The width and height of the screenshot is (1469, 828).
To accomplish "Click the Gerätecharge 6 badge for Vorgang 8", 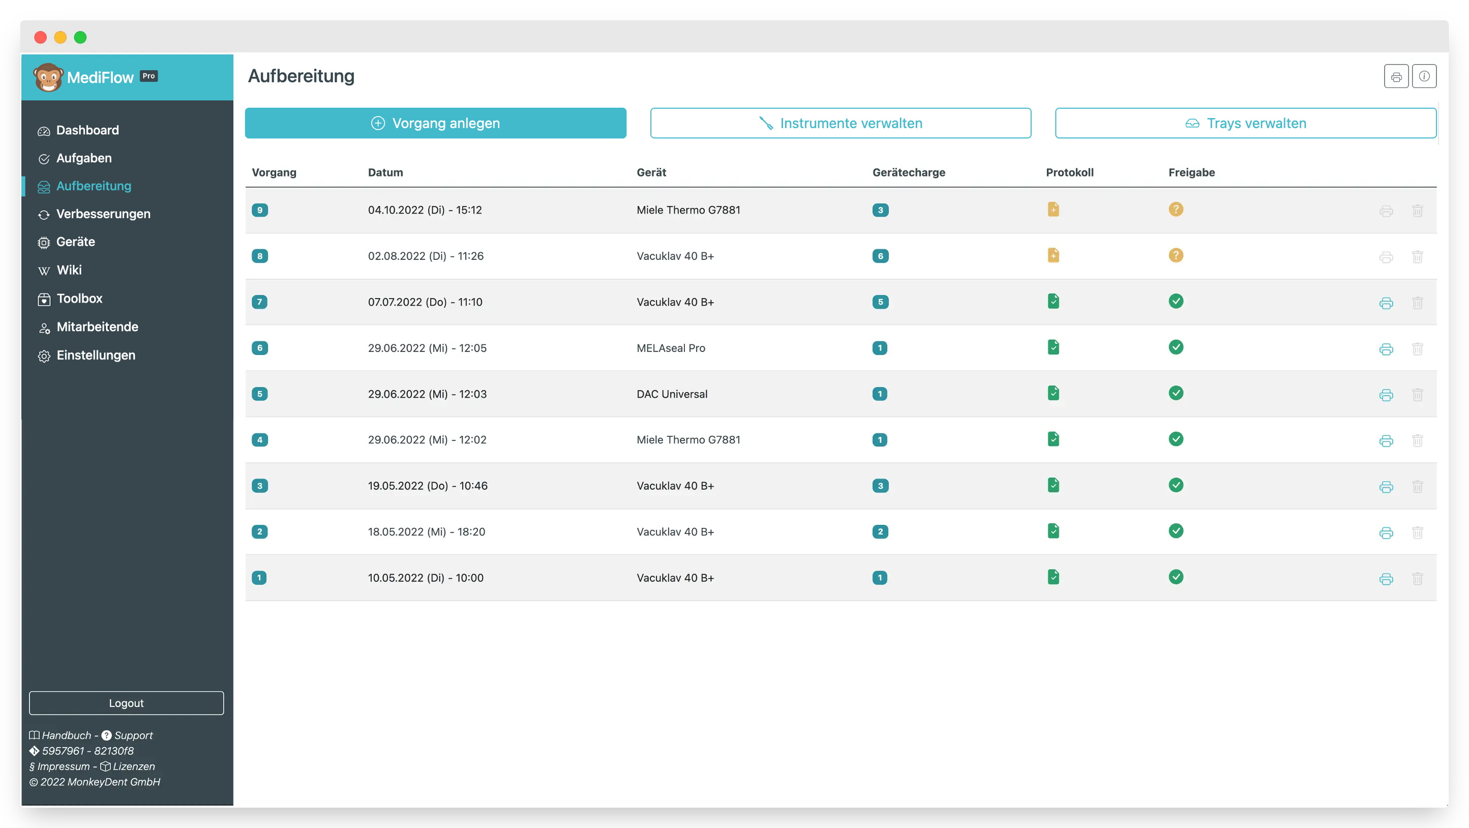I will 880,256.
